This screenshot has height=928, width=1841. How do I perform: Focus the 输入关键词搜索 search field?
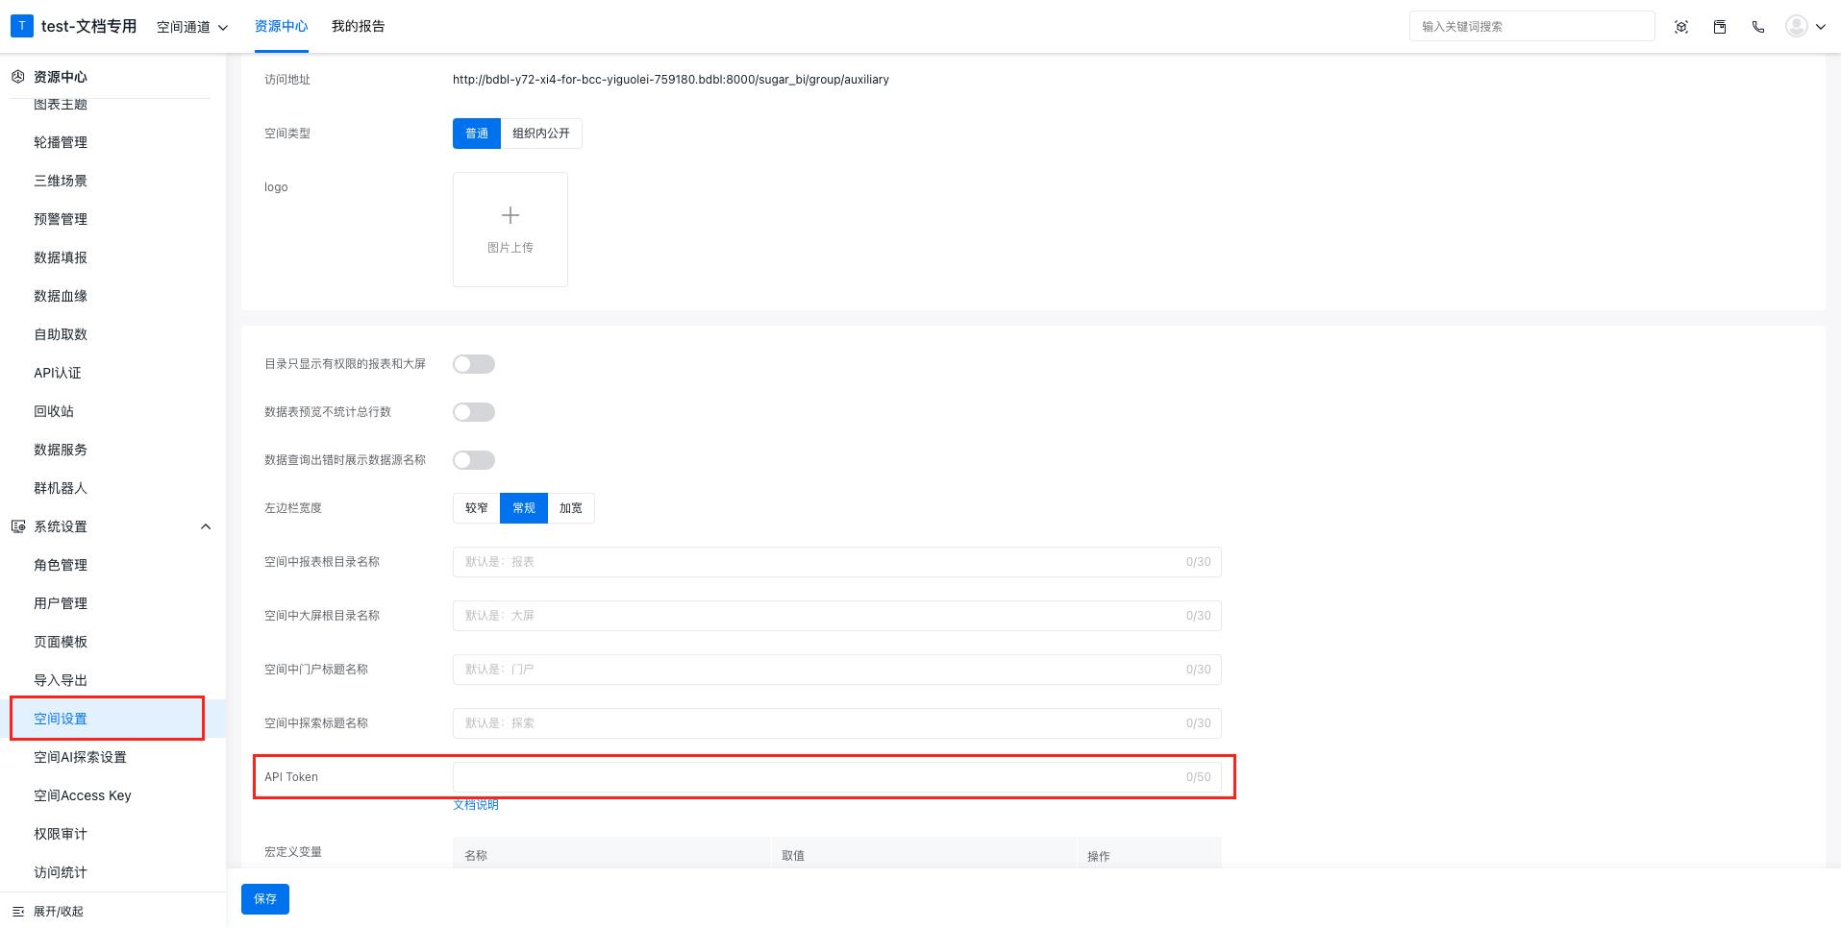click(x=1532, y=26)
